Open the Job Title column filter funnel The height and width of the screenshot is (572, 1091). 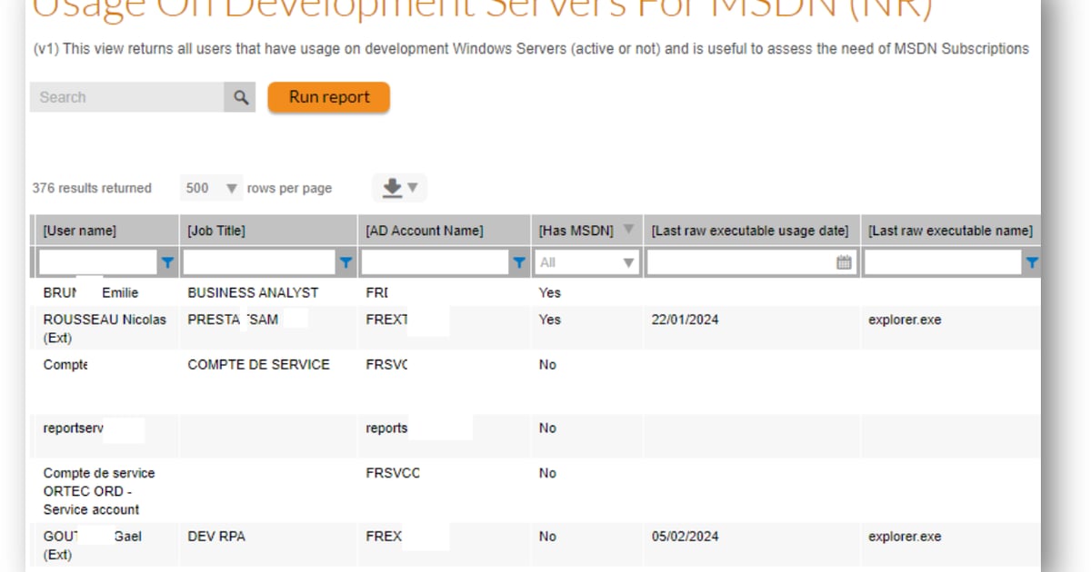[x=345, y=261]
